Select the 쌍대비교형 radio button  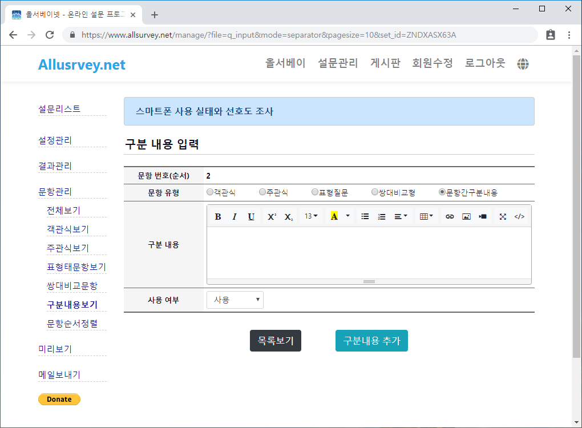375,192
